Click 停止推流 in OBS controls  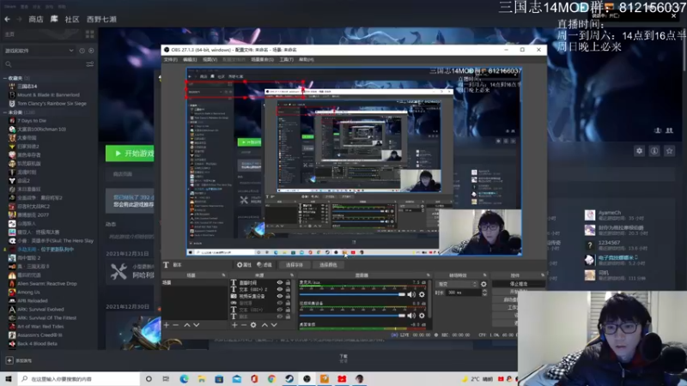[519, 284]
